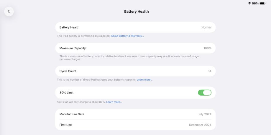Tap the battery icon in status bar
271x135 pixels.
262,3
